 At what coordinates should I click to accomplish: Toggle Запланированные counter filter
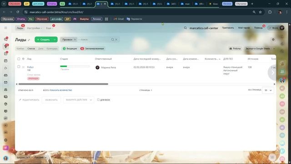[x=92, y=49]
